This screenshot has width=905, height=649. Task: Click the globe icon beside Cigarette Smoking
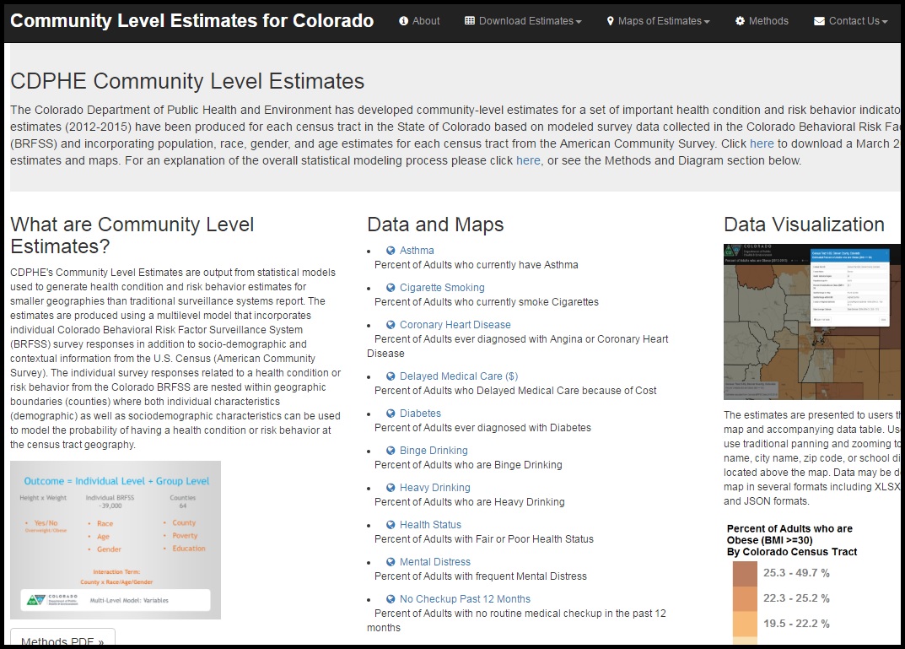point(391,287)
